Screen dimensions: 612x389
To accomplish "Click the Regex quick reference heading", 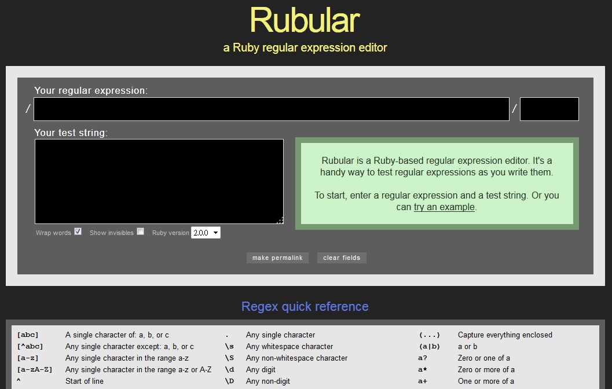I will pyautogui.click(x=305, y=307).
